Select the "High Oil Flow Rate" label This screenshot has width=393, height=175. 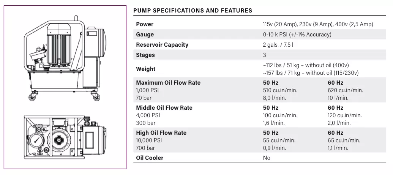coord(161,133)
